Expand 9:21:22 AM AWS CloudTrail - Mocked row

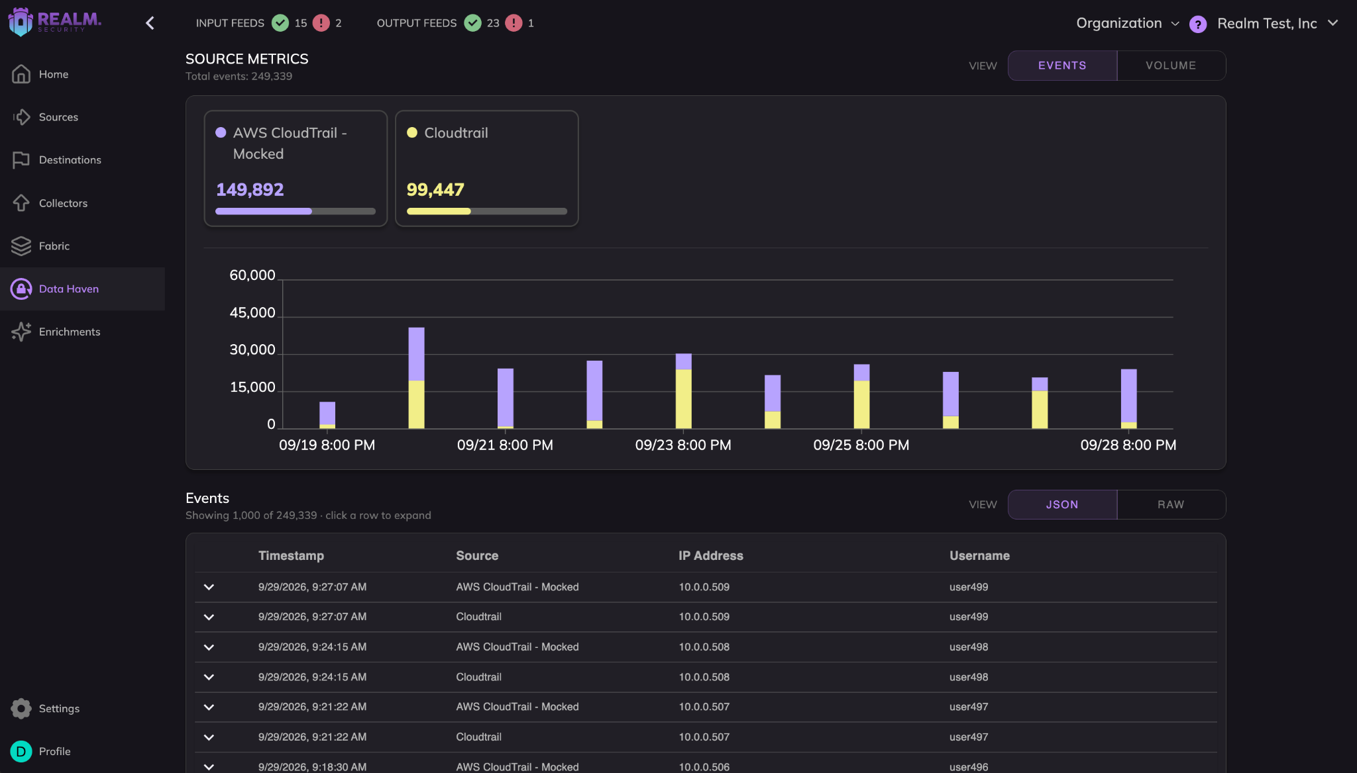(x=209, y=707)
